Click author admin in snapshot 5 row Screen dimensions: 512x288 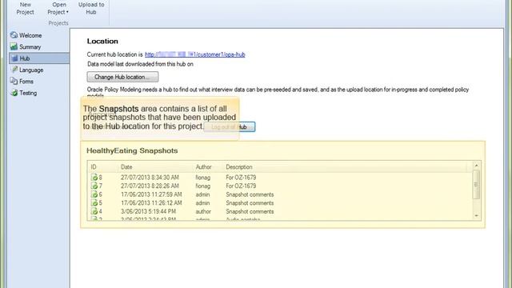click(202, 202)
